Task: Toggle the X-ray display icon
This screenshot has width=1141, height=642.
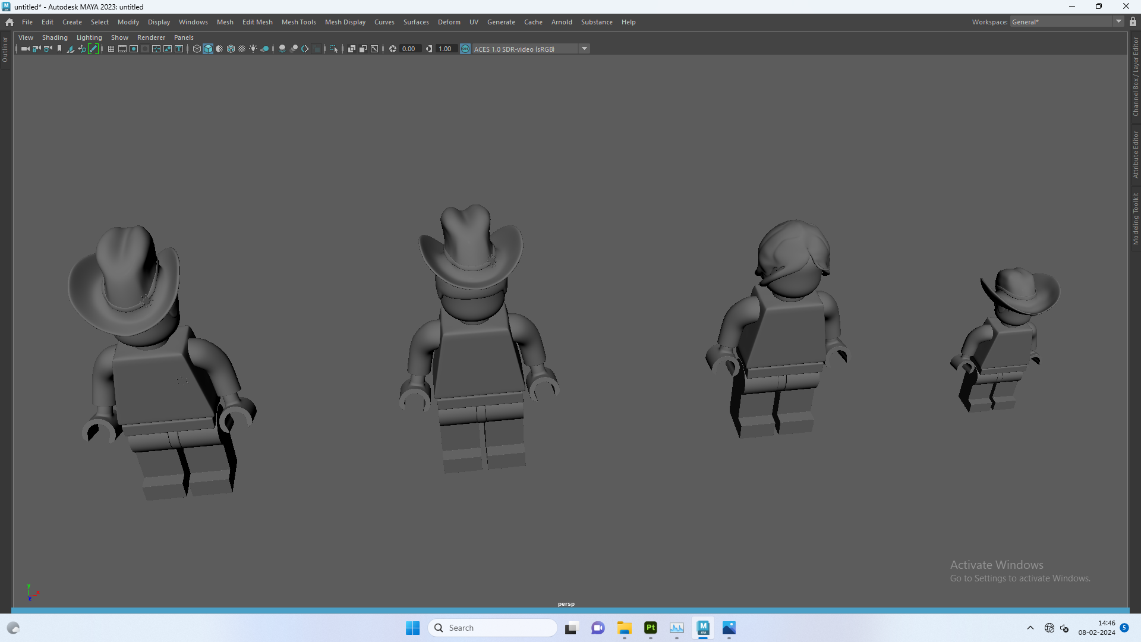Action: (x=352, y=49)
